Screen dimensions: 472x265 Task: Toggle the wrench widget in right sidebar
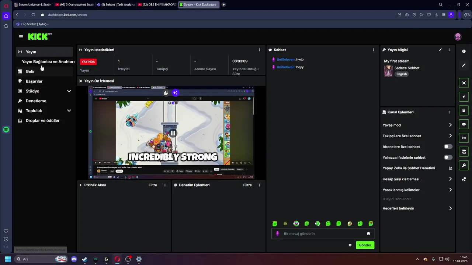[464, 165]
